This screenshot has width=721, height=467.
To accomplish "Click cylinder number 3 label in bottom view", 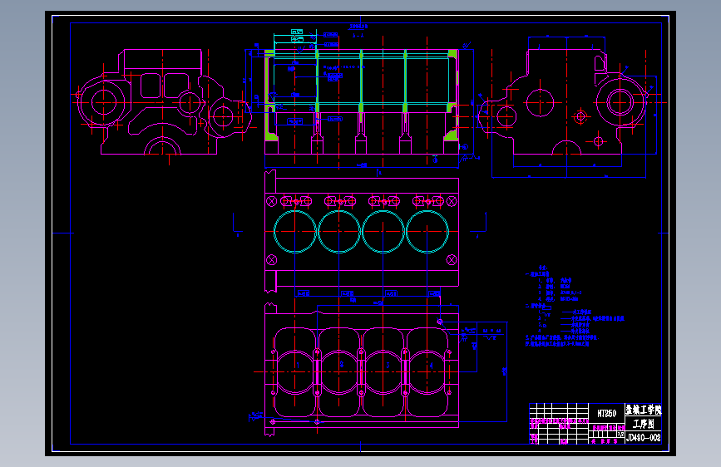I will pos(388,366).
